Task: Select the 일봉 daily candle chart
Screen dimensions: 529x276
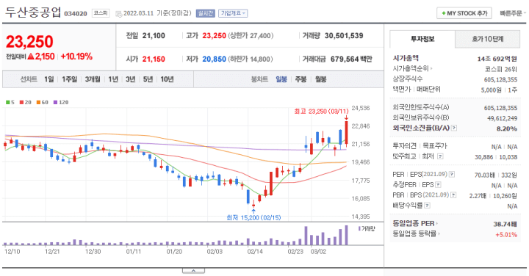Action: click(x=281, y=79)
